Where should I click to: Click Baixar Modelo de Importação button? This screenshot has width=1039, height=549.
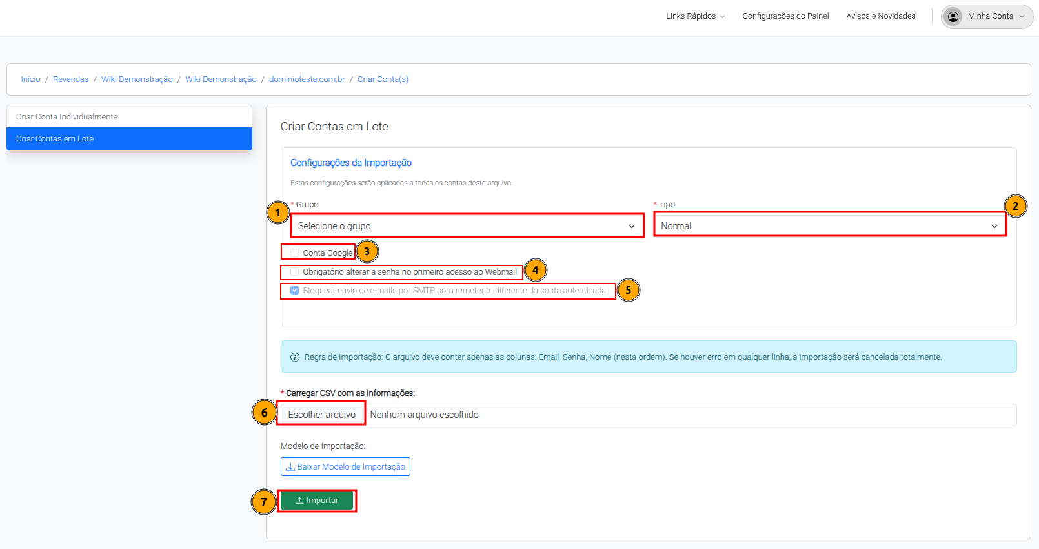tap(345, 467)
